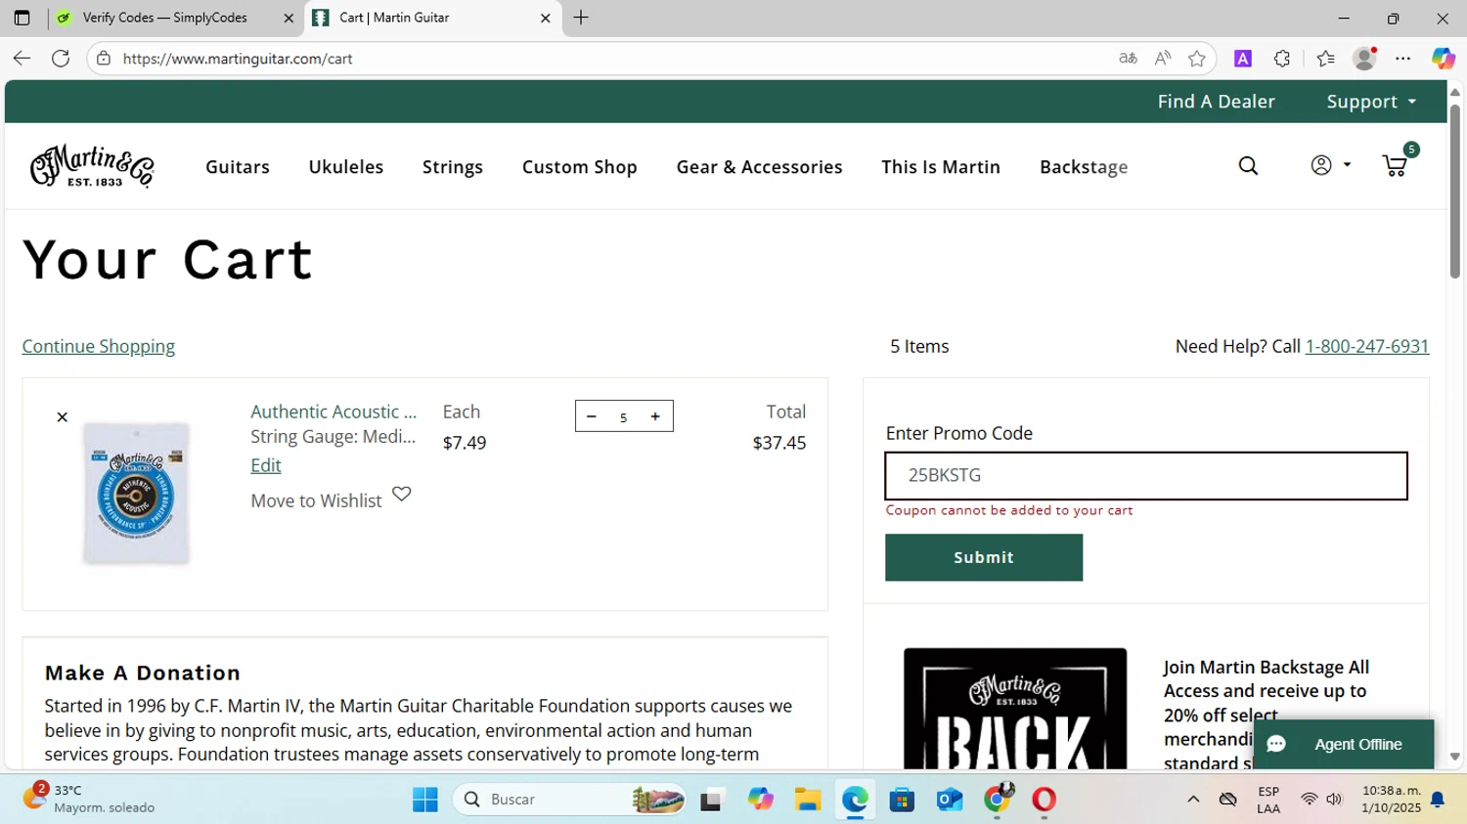The height and width of the screenshot is (824, 1467).
Task: Open Opera browser from the taskbar
Action: coord(1045,800)
